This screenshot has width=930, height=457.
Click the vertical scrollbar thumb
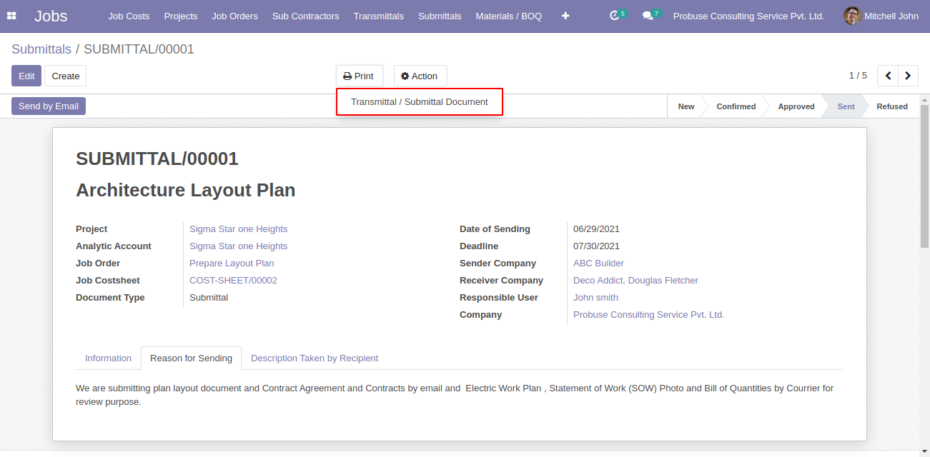924,175
